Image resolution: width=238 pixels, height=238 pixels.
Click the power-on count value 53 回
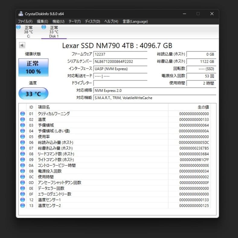201,76
